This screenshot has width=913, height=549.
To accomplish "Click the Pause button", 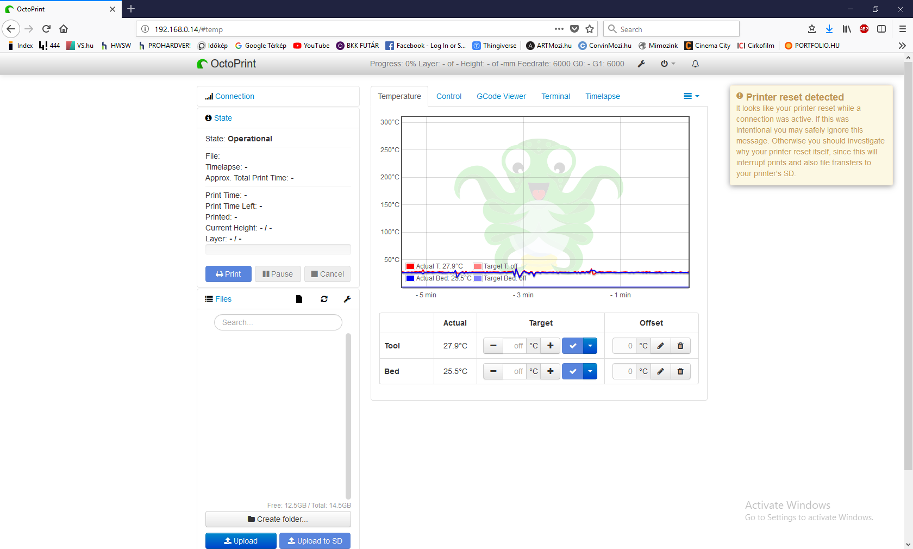I will (x=278, y=274).
